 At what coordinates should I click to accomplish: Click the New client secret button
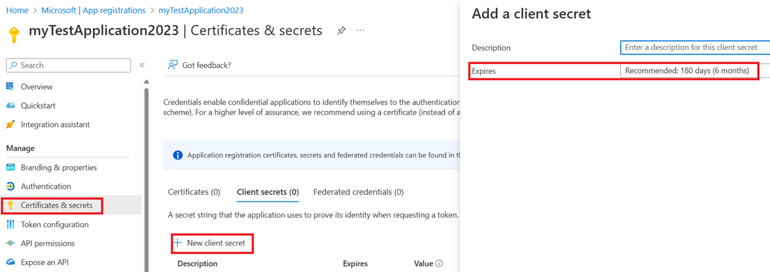click(x=210, y=243)
